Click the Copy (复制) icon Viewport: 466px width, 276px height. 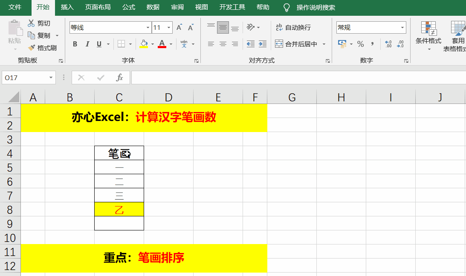click(x=31, y=35)
